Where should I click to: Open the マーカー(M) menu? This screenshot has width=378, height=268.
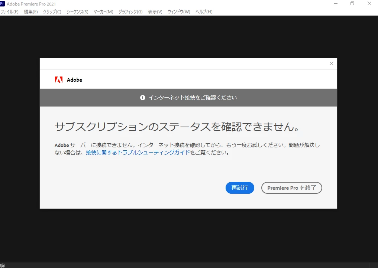[103, 12]
